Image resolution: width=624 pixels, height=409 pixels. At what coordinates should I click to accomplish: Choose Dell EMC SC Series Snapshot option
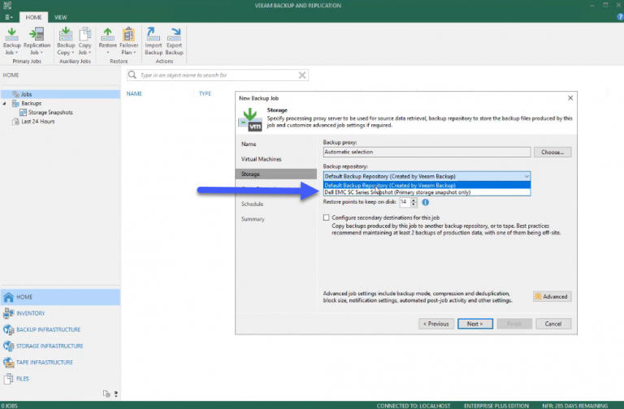click(427, 192)
